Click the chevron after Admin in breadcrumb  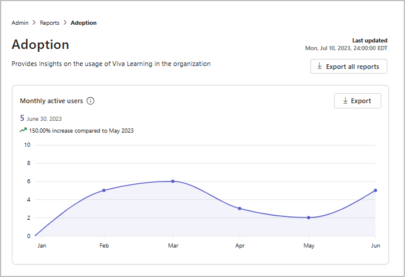pos(34,23)
